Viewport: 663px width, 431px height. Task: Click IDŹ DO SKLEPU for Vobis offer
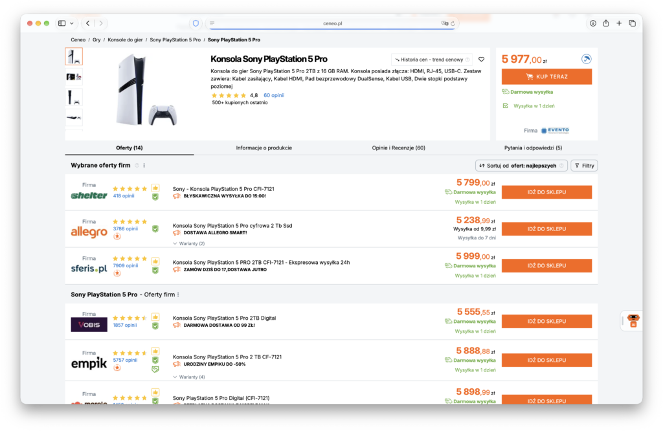tap(546, 322)
